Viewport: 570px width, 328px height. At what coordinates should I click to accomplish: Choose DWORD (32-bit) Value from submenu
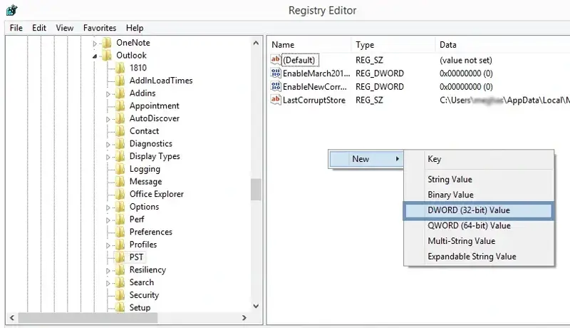(468, 210)
